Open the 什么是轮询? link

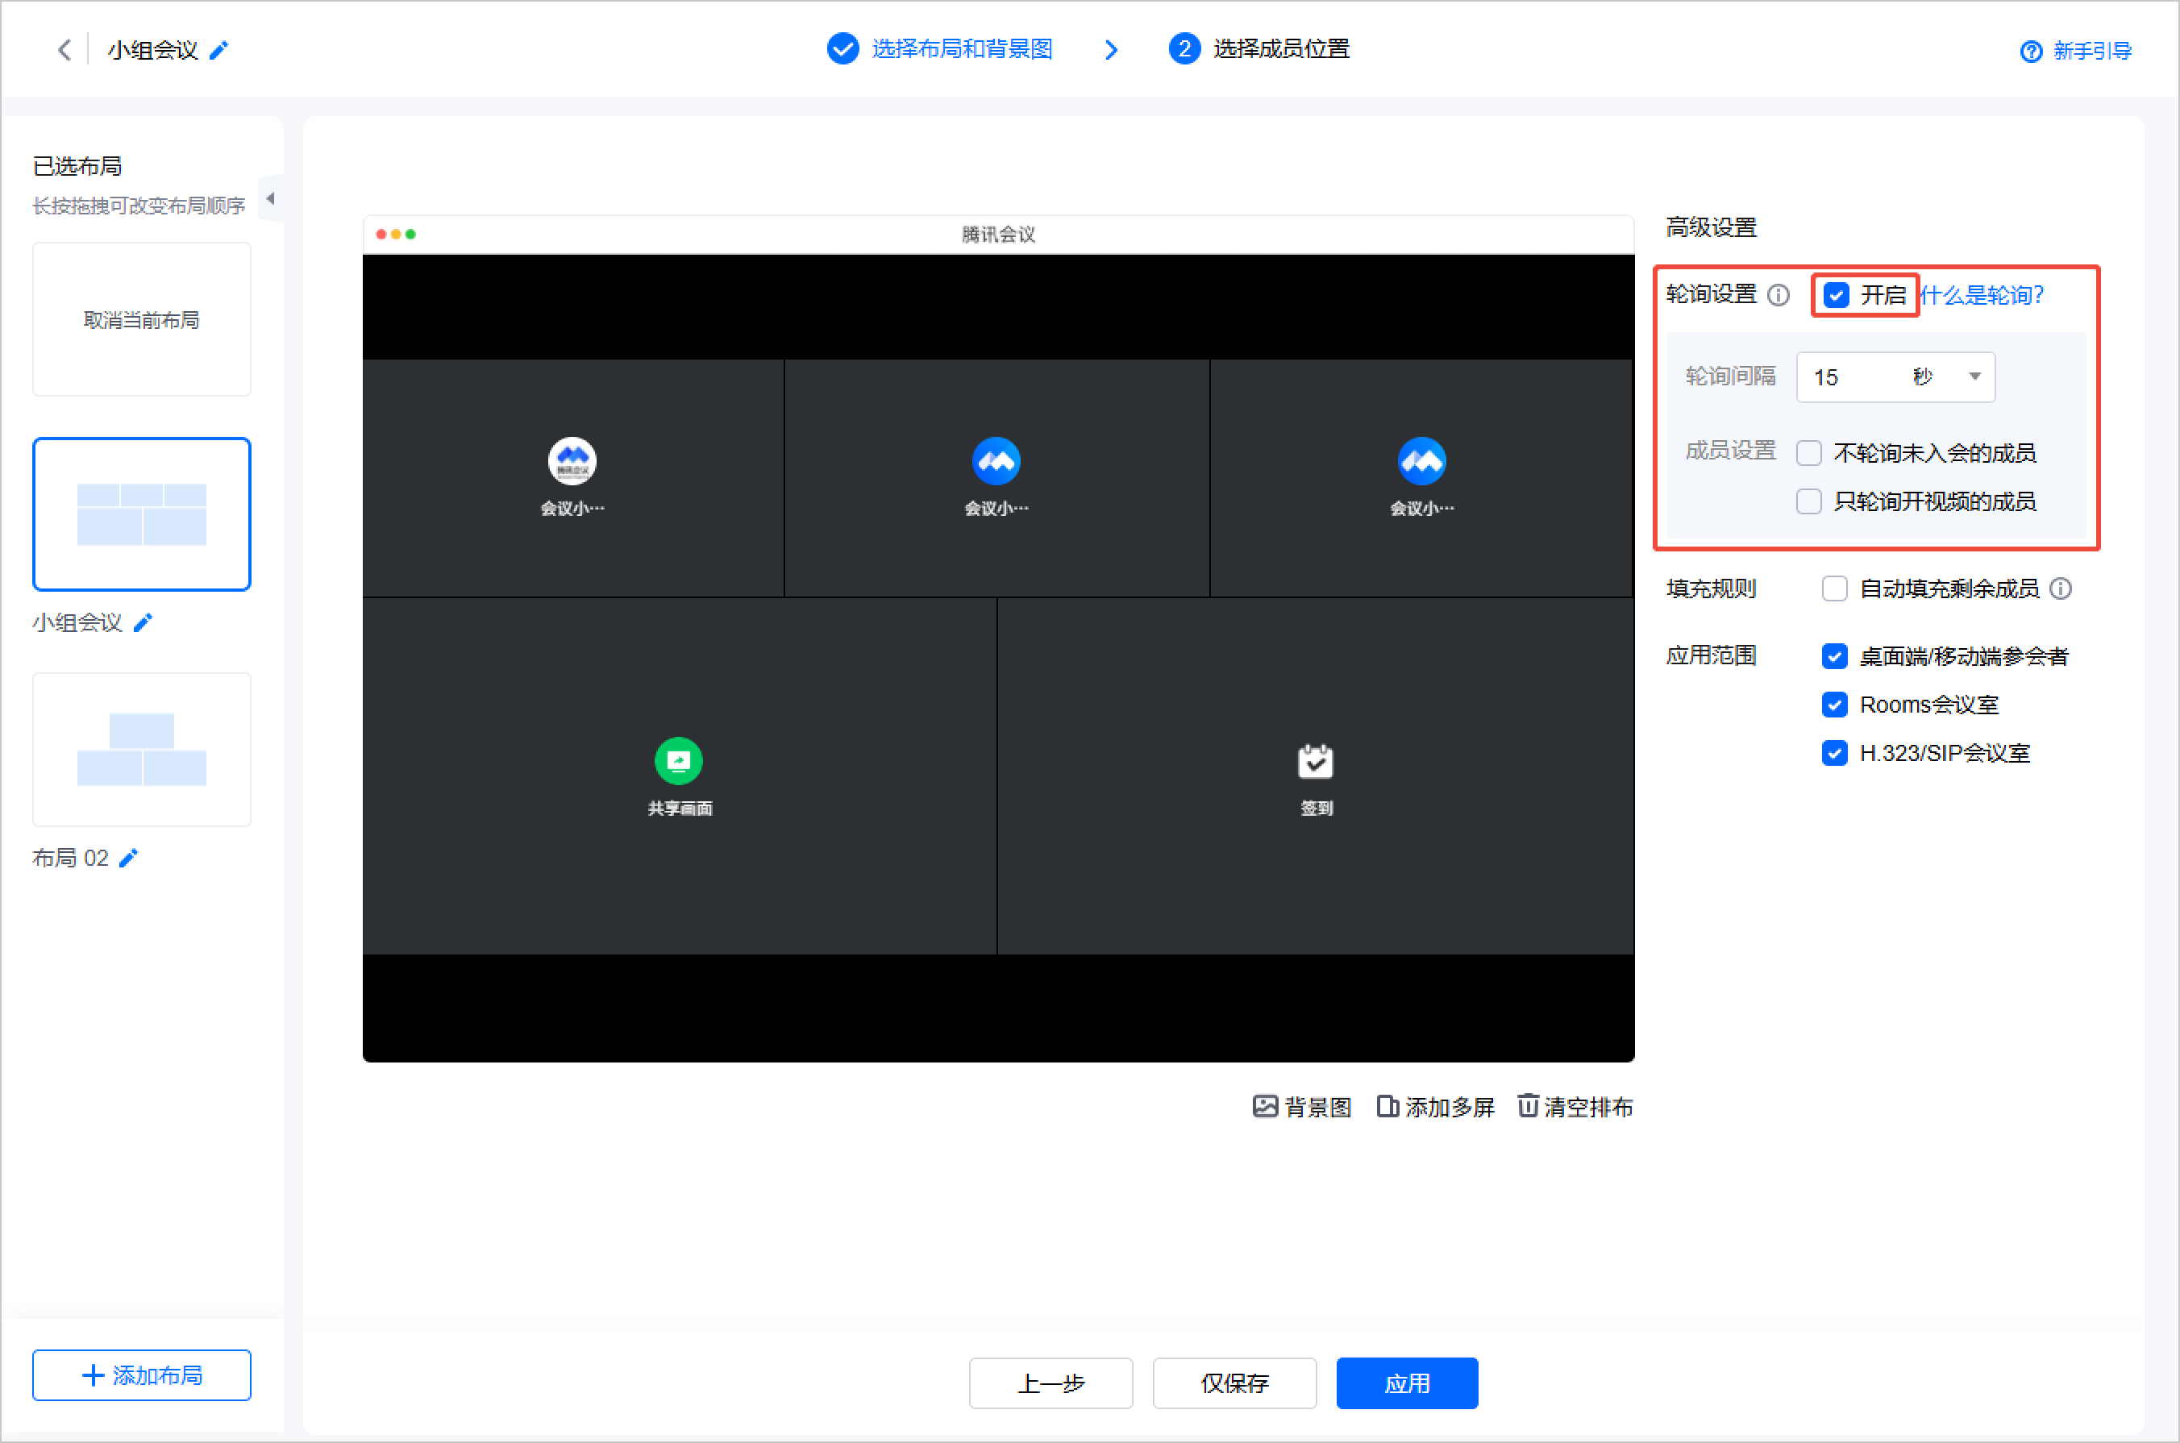click(1982, 295)
